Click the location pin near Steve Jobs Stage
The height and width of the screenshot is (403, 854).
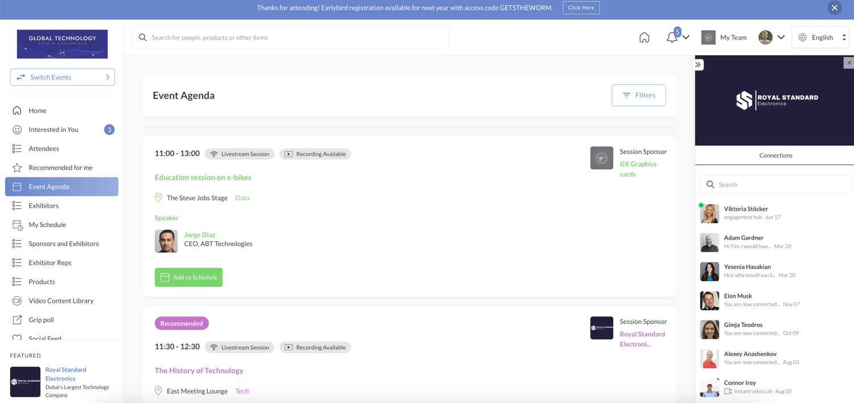tap(158, 198)
